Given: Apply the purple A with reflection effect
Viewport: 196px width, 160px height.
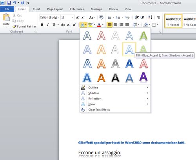Looking at the screenshot, I should (143, 78).
